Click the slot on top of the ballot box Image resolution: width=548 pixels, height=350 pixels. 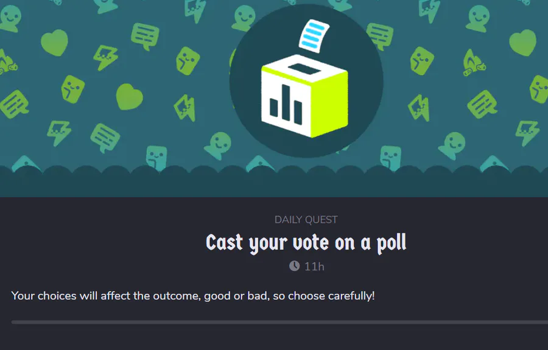(x=300, y=69)
